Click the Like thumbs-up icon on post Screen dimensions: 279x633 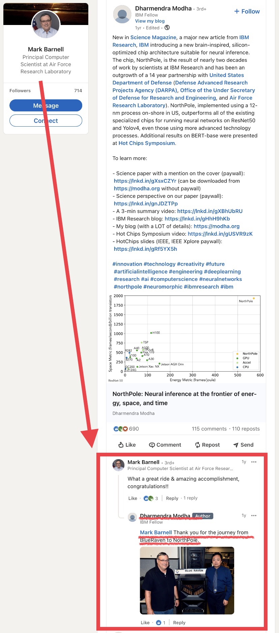coord(121,445)
